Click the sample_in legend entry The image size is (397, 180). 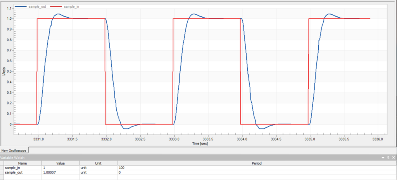pos(64,7)
